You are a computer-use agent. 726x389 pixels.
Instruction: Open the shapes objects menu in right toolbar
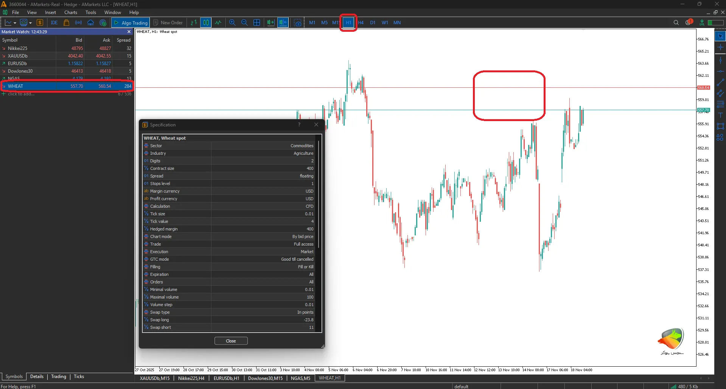pos(720,137)
